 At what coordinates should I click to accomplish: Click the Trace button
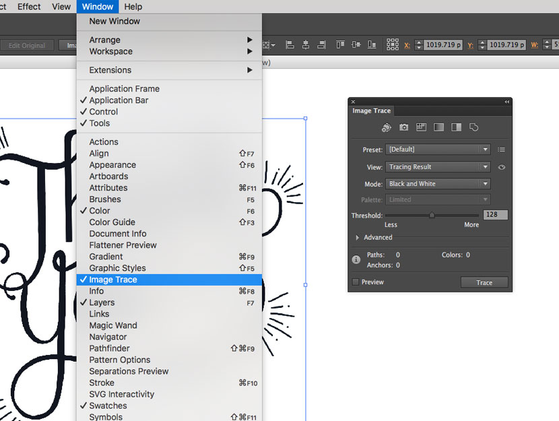click(484, 282)
